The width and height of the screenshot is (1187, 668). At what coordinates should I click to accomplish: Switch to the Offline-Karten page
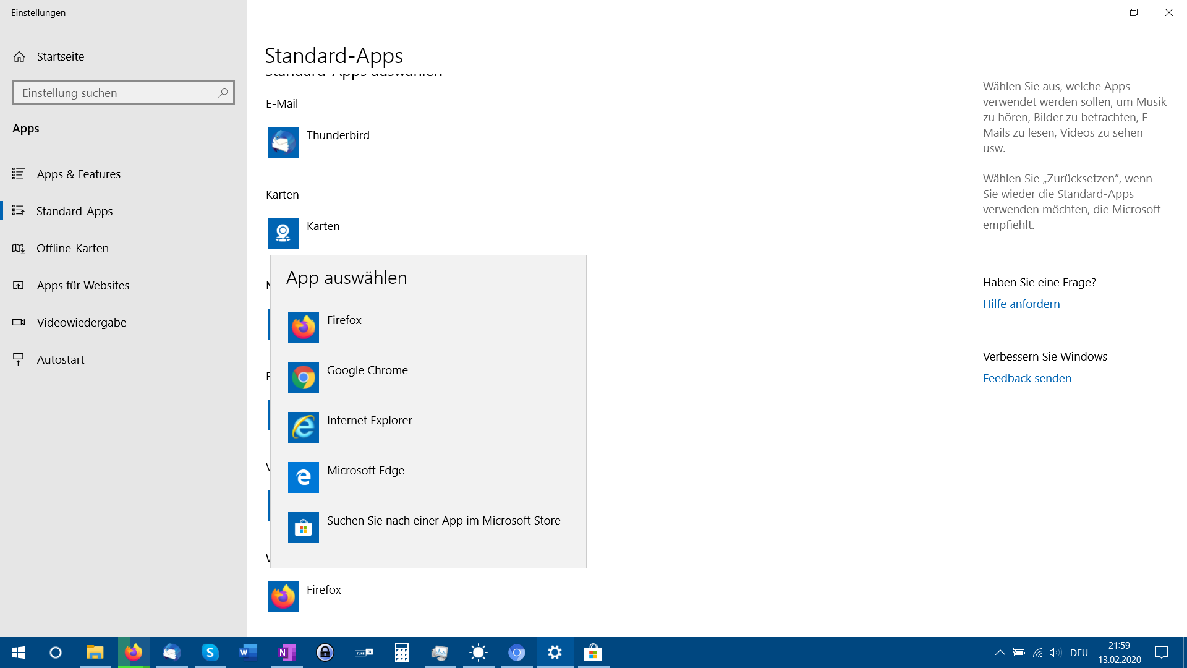point(72,248)
